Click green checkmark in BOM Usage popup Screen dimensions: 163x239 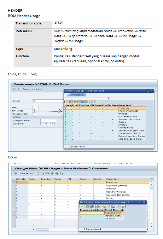66,102
